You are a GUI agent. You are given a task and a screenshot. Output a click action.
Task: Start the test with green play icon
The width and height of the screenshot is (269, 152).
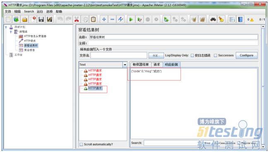tap(131, 19)
